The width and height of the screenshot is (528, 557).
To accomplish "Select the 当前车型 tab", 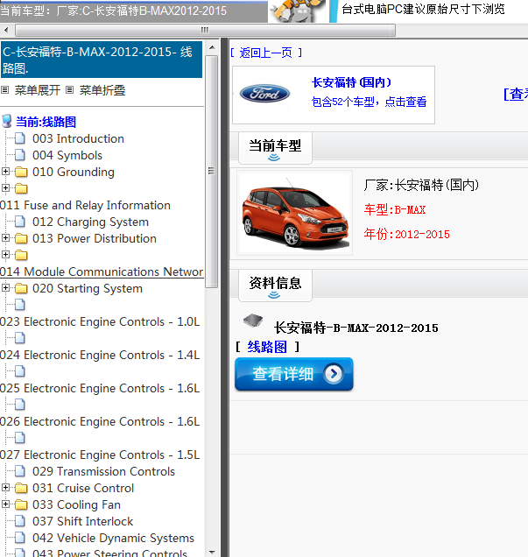I will click(x=275, y=148).
